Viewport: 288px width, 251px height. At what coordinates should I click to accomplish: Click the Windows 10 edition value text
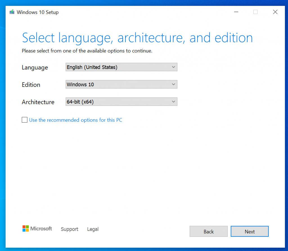80,85
